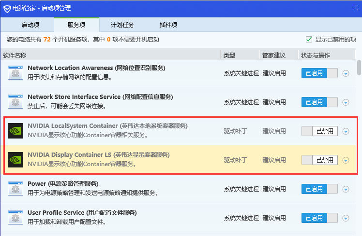This screenshot has width=362, height=236.
Task: Expand the Network Store Interface Service dropdown arrow
Action: click(x=346, y=102)
